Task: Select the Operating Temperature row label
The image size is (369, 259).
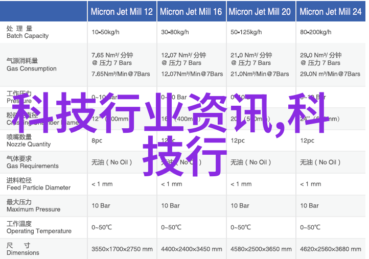Action: tap(39, 227)
